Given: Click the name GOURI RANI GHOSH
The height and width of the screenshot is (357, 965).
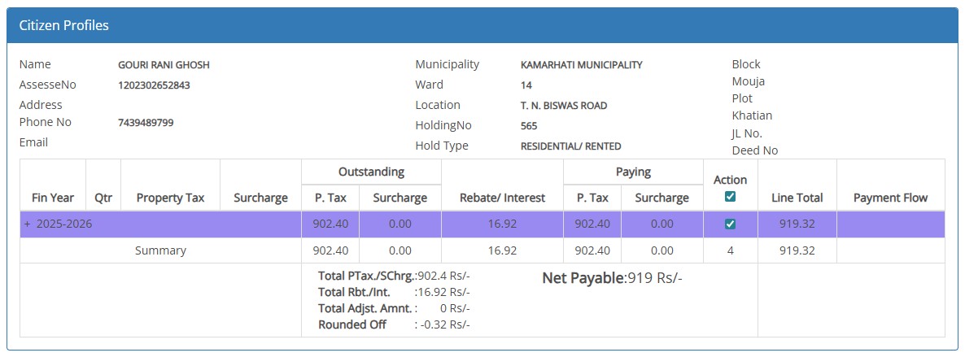Looking at the screenshot, I should click(x=164, y=65).
